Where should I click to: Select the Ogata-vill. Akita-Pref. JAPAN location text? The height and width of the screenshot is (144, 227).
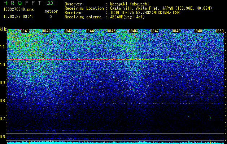[161, 8]
